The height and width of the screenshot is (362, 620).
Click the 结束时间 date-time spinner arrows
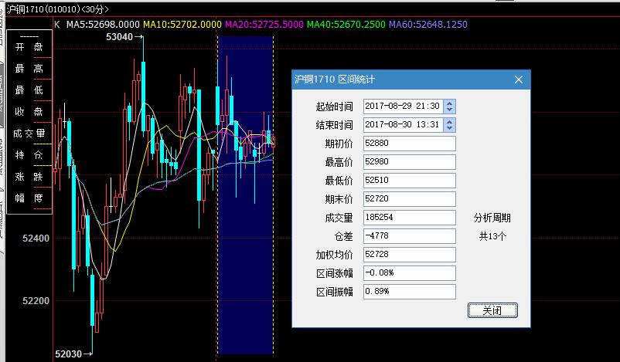(x=450, y=125)
